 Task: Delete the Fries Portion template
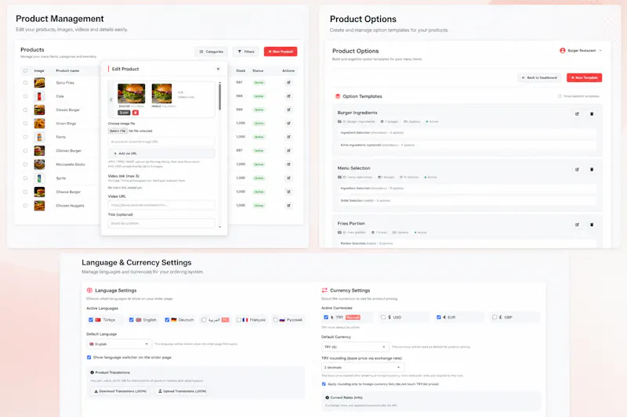592,225
